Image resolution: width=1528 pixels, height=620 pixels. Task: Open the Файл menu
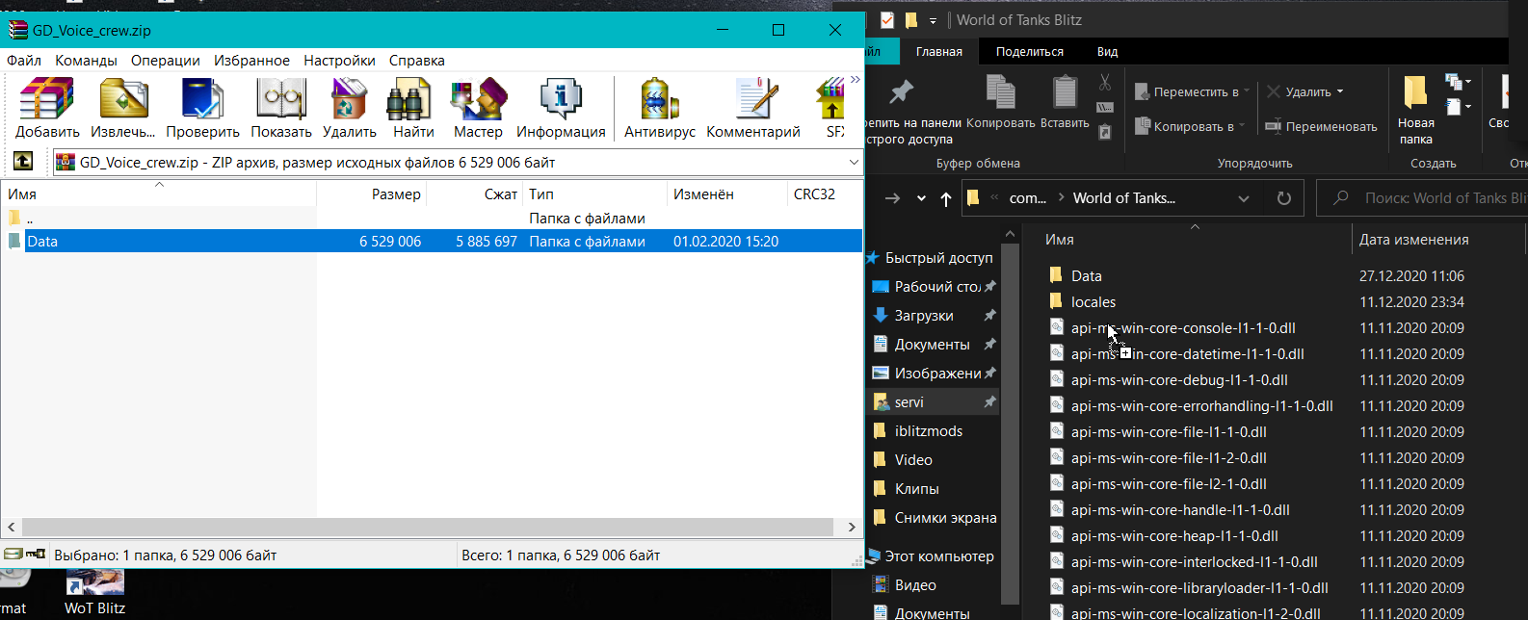24,60
